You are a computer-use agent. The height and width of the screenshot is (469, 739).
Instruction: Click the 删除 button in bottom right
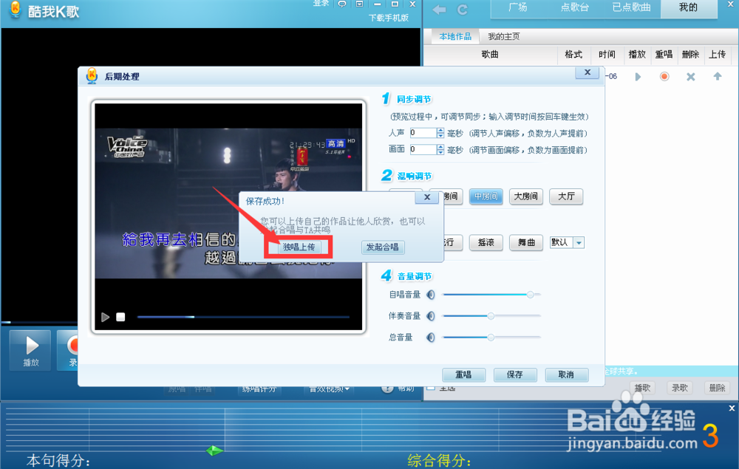pos(717,388)
